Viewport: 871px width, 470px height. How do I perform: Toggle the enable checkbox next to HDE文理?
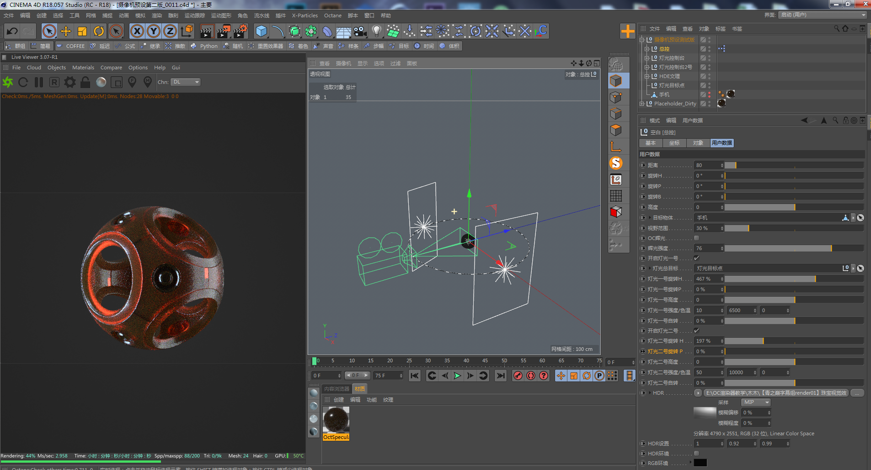click(703, 76)
